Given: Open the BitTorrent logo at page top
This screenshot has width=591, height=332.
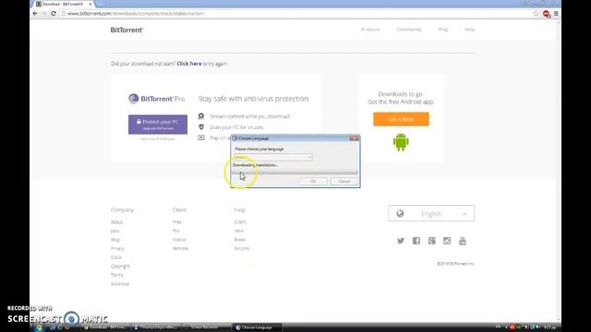Looking at the screenshot, I should click(x=127, y=30).
